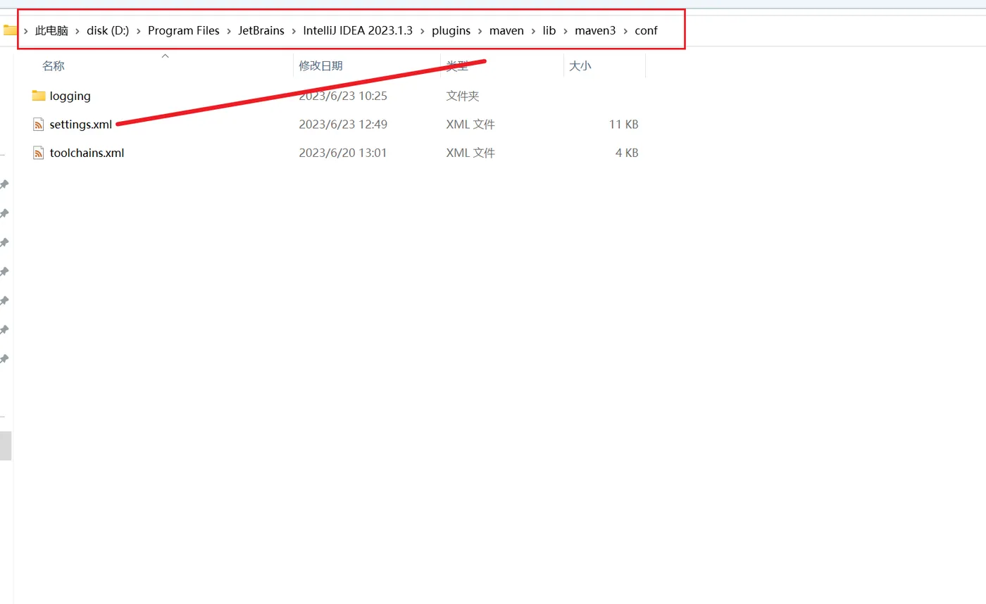The image size is (986, 604).
Task: Click the date 2023/6/23 10:25
Action: pyautogui.click(x=343, y=96)
